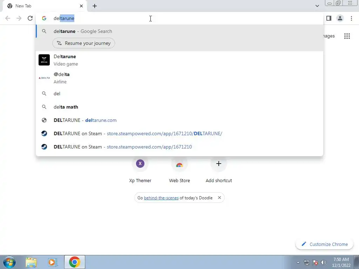Open the Google apps grid
359x269 pixels.
pos(347,36)
